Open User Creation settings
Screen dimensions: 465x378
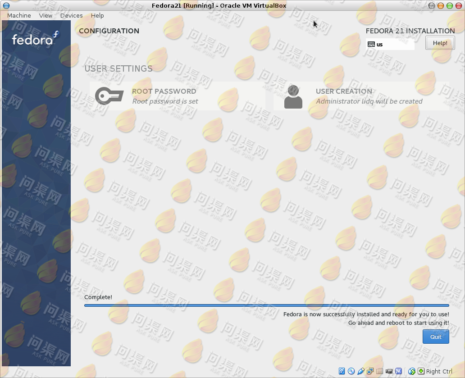click(361, 96)
